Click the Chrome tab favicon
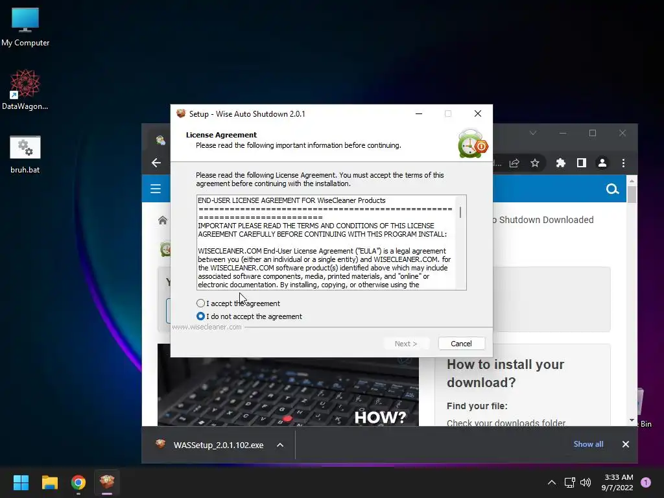Image resolution: width=664 pixels, height=498 pixels. coord(160,140)
